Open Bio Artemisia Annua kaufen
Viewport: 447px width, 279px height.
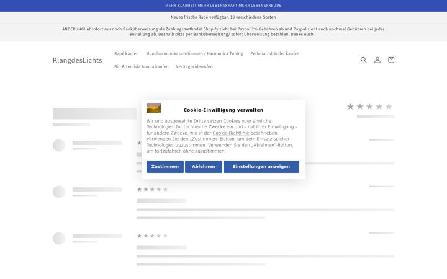tap(142, 66)
